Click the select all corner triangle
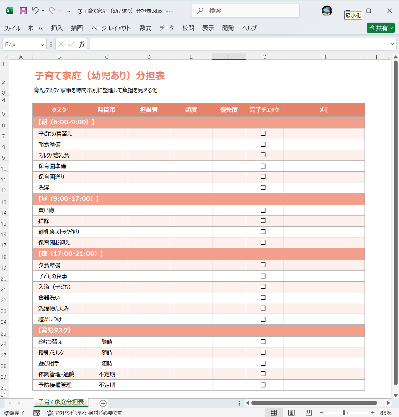 [6, 57]
